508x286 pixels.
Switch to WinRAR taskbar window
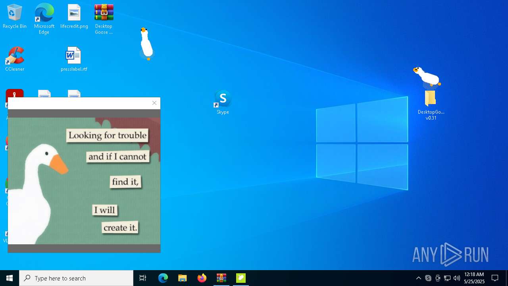point(221,278)
